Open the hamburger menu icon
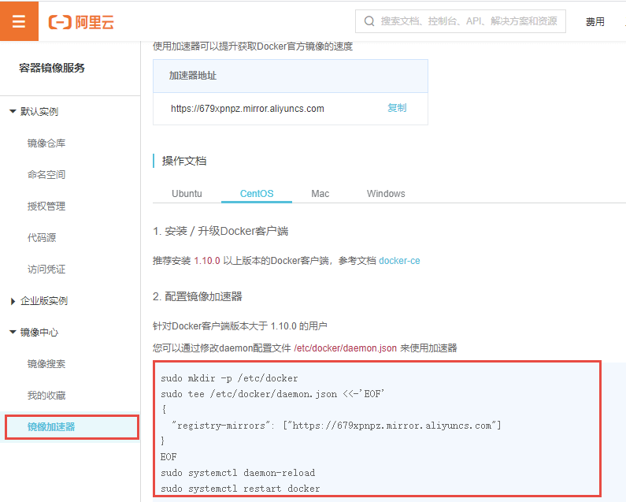The height and width of the screenshot is (502, 626). tap(19, 21)
